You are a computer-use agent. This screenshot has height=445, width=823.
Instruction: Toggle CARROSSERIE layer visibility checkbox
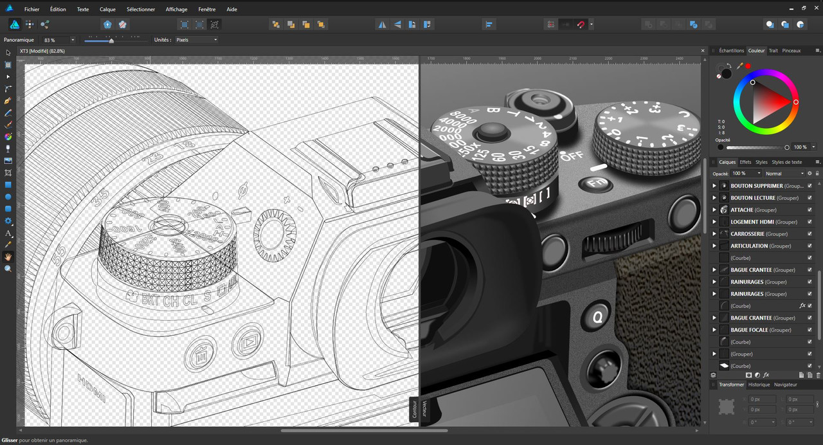(809, 233)
